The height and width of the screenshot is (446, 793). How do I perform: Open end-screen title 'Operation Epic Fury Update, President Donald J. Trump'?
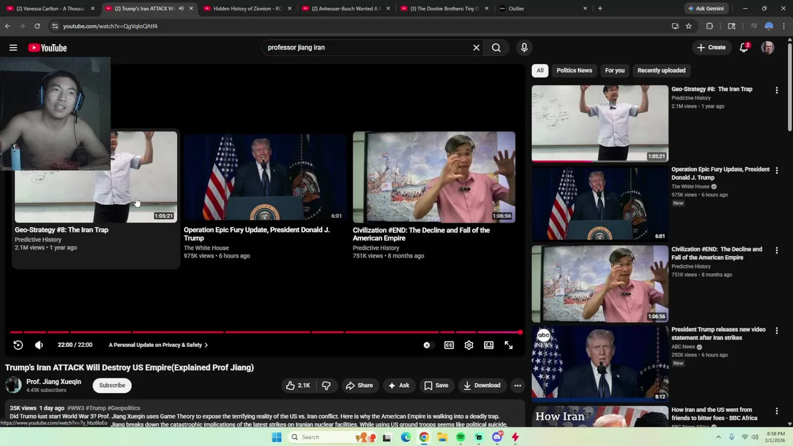[256, 234]
